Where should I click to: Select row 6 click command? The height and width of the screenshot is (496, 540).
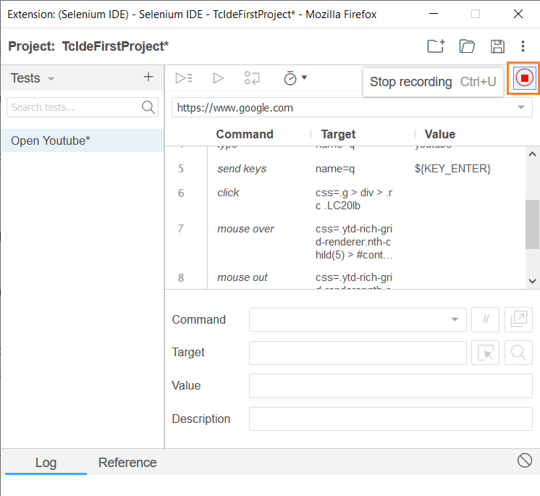tap(345, 199)
